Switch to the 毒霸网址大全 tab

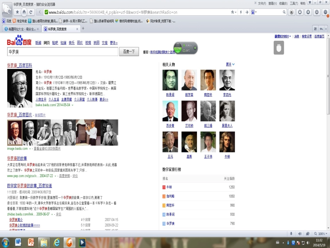(22, 29)
